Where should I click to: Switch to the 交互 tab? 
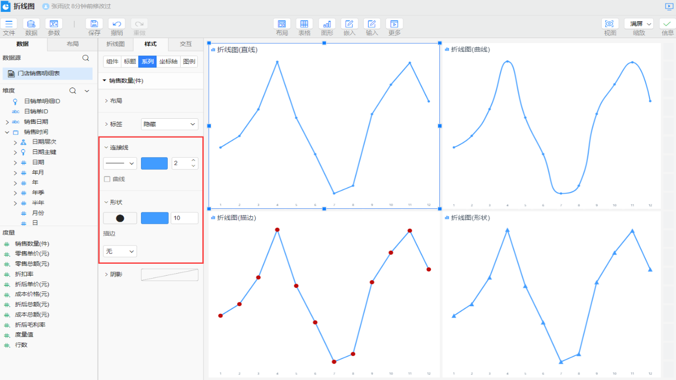point(186,44)
